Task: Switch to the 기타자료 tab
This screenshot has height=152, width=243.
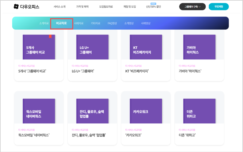Action: tap(96, 23)
